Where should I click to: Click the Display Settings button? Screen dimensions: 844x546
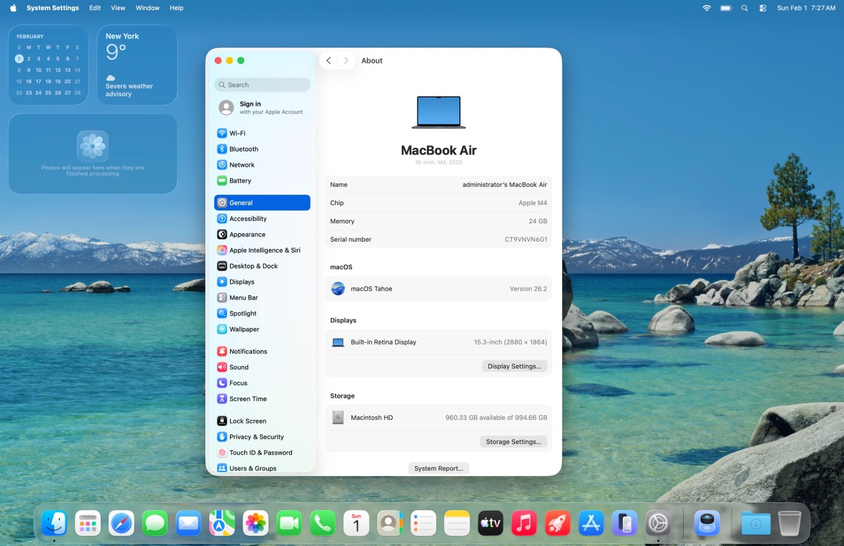pyautogui.click(x=514, y=366)
